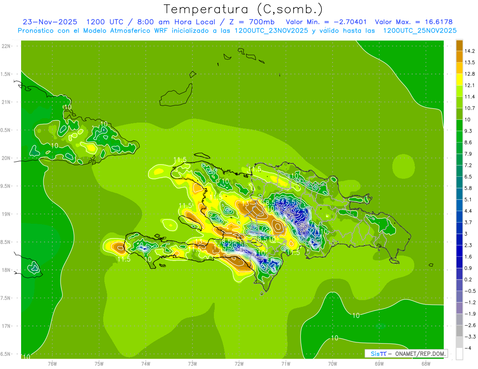Pick the green swatch between 9.3 and 10

coord(459,125)
